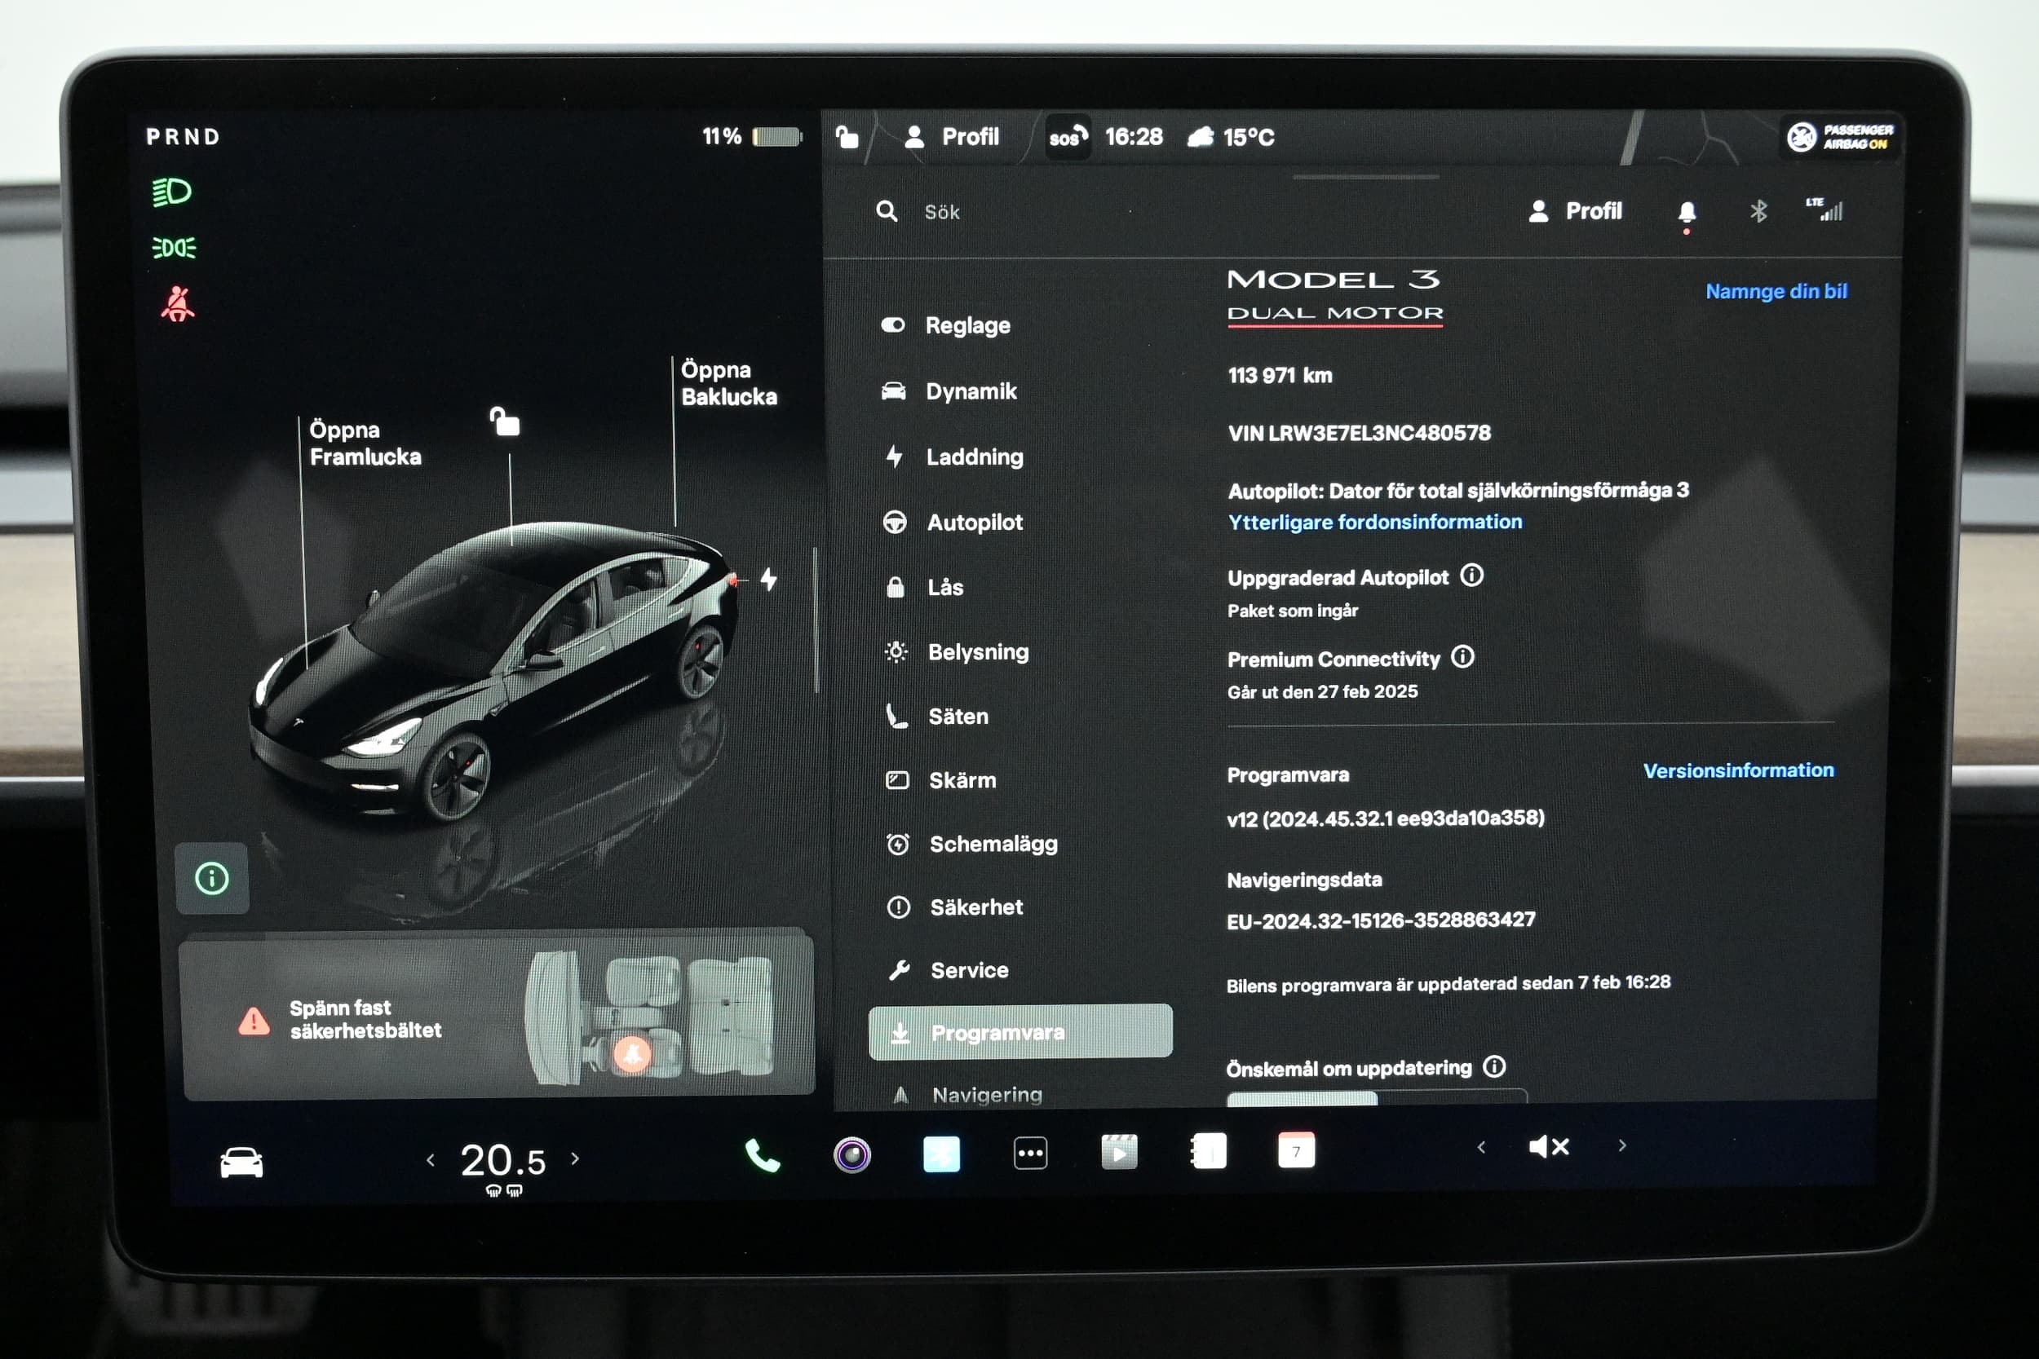This screenshot has height=1359, width=2039.
Task: Open the Säkerhet settings menu
Action: 955,907
